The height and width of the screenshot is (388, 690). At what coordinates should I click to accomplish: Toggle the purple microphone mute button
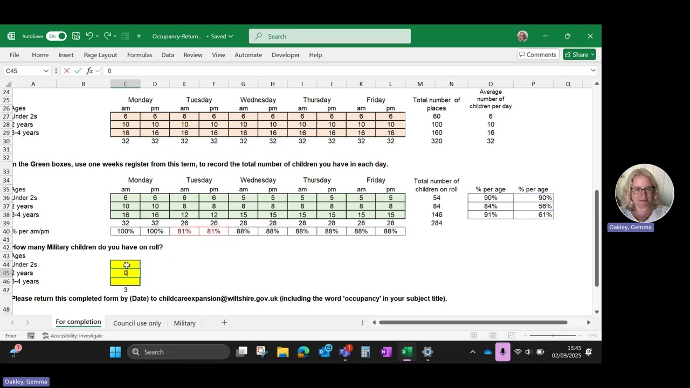502,352
